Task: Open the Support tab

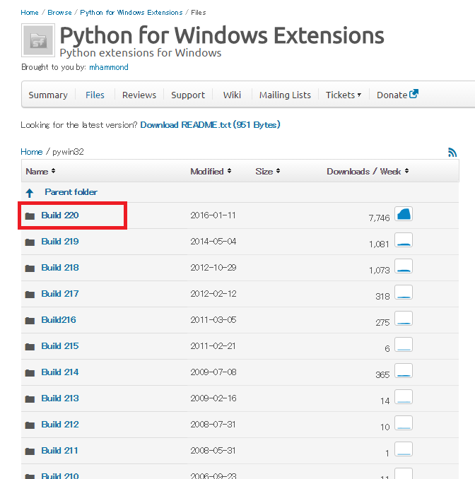Action: 188,95
